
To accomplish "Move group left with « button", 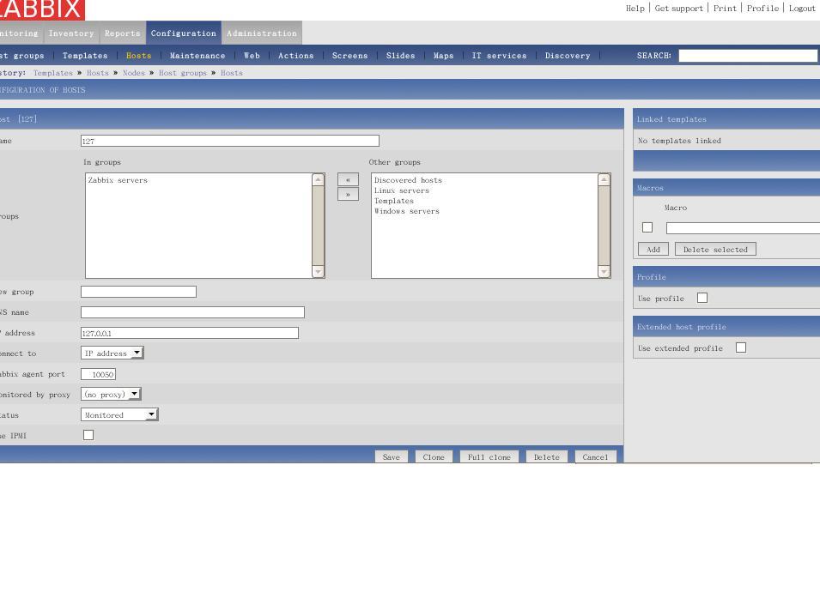I will pos(348,179).
